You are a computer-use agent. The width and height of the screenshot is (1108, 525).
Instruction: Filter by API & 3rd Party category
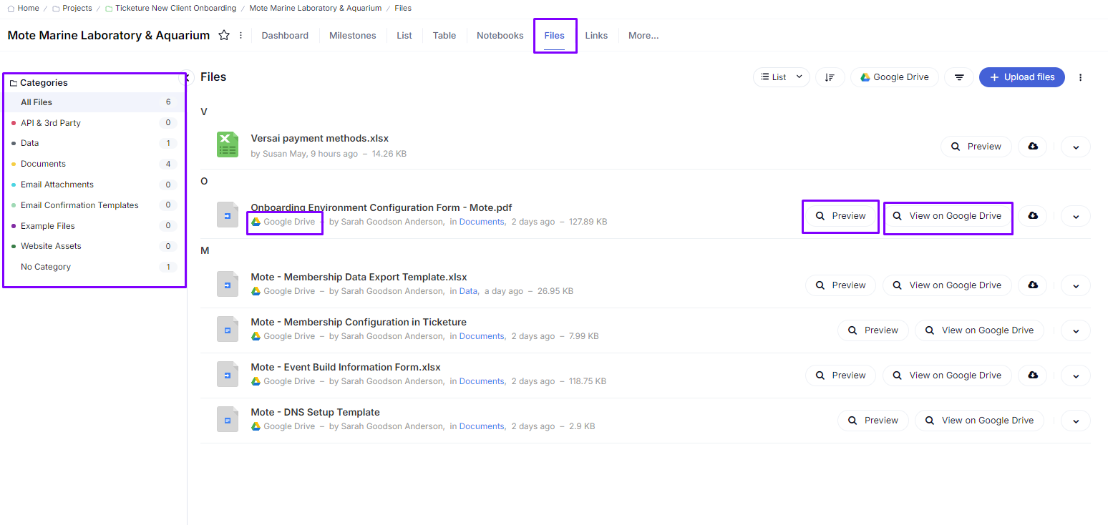pyautogui.click(x=94, y=123)
